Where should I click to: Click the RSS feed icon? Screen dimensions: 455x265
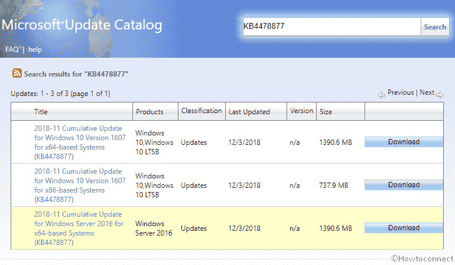click(x=17, y=73)
